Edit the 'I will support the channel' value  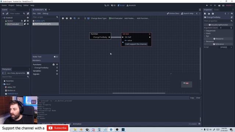136,44
